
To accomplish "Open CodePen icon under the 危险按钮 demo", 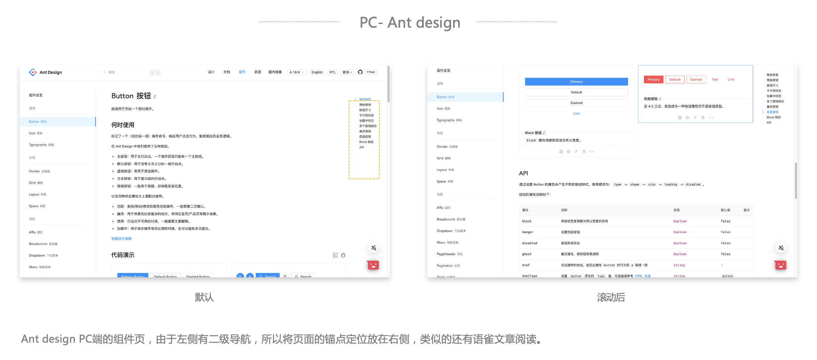I will pyautogui.click(x=687, y=118).
